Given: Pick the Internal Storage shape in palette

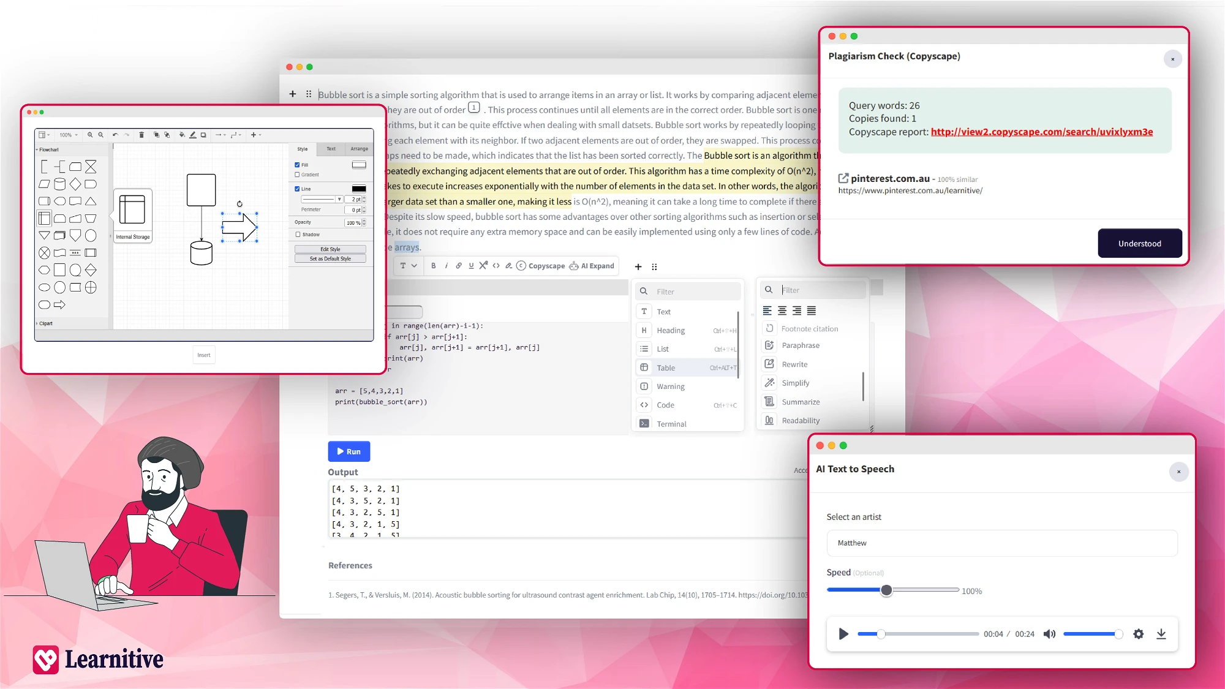Looking at the screenshot, I should point(44,218).
